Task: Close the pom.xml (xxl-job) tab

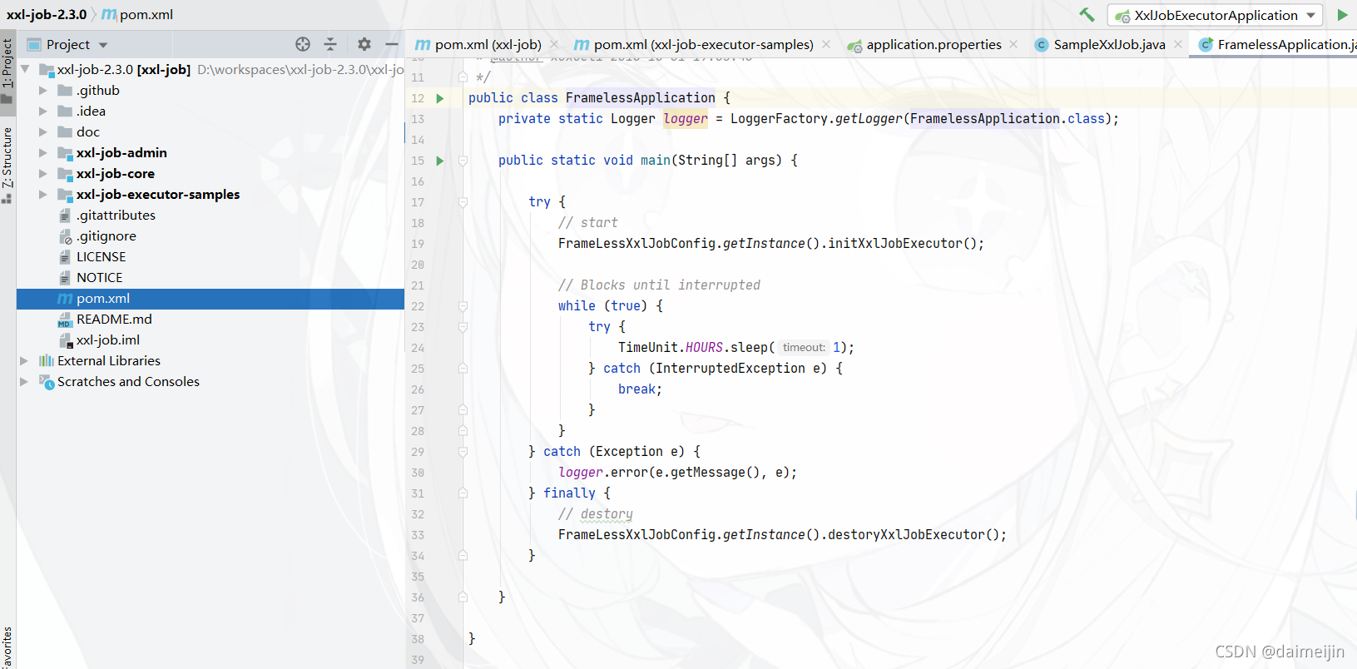Action: pyautogui.click(x=554, y=44)
